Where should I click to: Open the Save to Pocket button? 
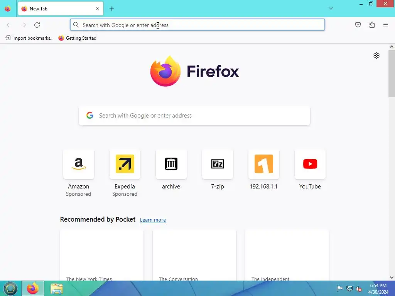coord(358,25)
